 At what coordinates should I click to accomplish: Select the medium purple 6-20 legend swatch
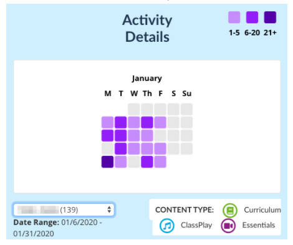[252, 17]
